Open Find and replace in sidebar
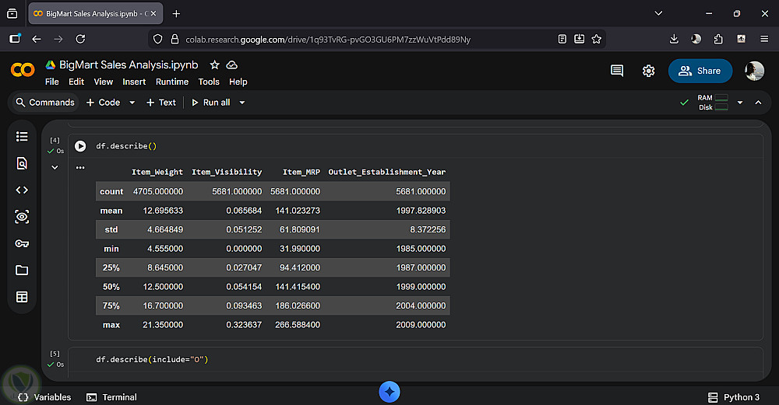Screen dimensions: 779x405 pyautogui.click(x=22, y=163)
